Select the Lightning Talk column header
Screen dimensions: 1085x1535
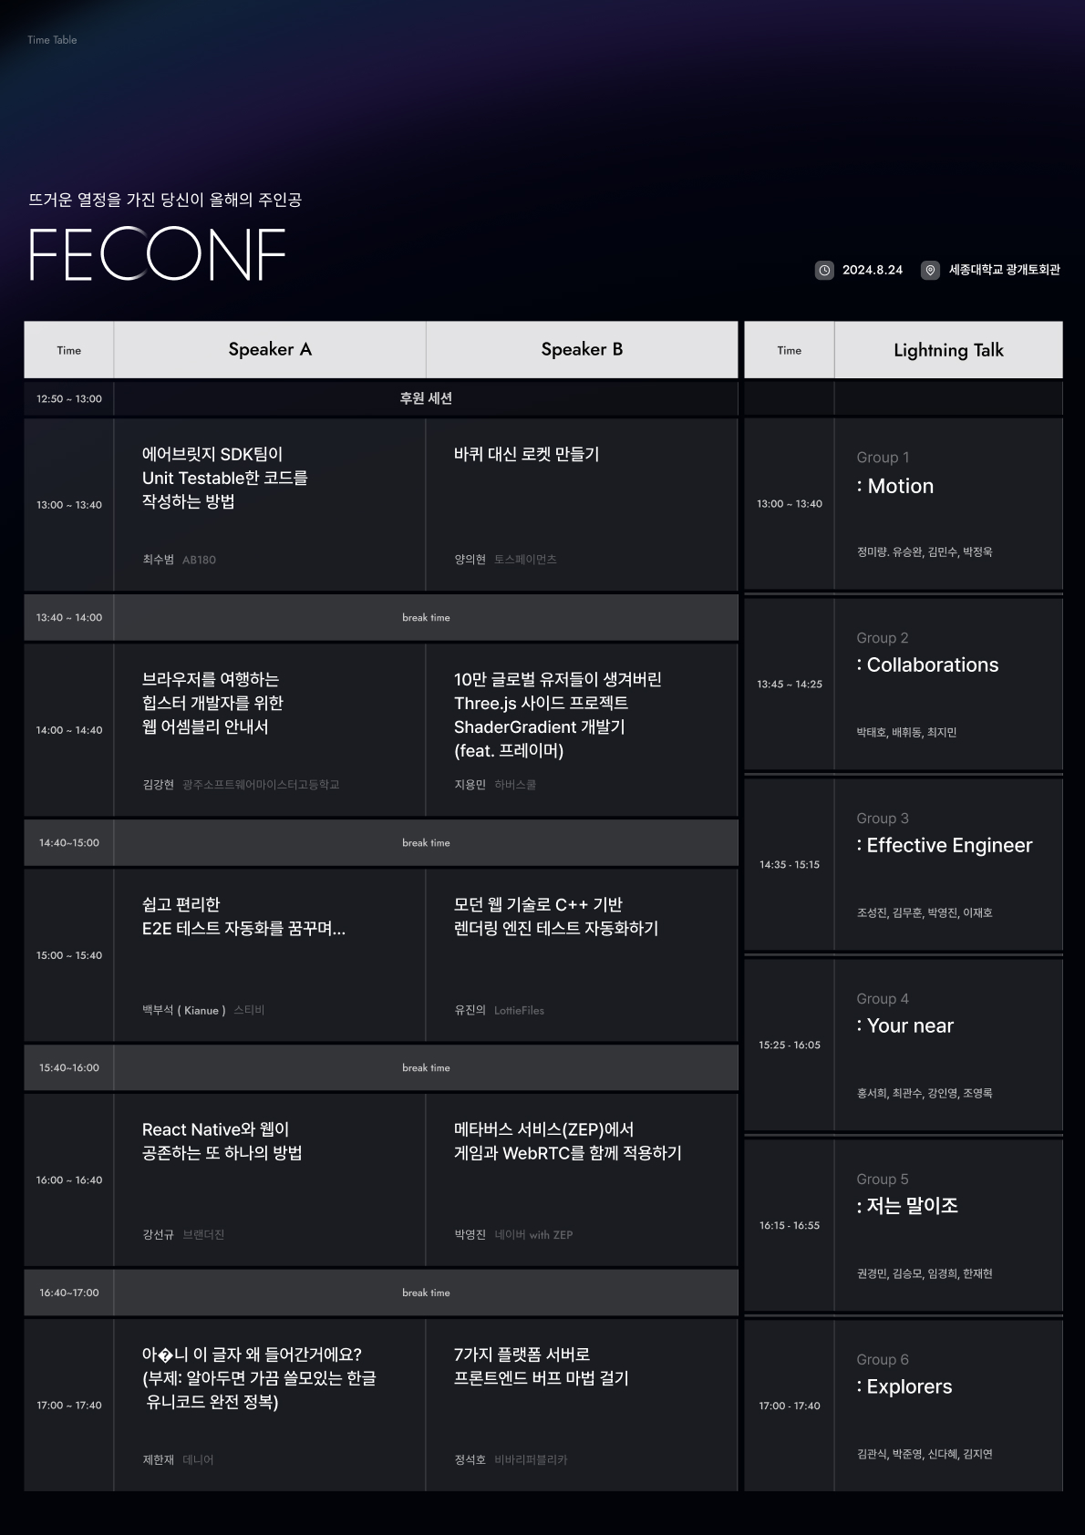(948, 350)
